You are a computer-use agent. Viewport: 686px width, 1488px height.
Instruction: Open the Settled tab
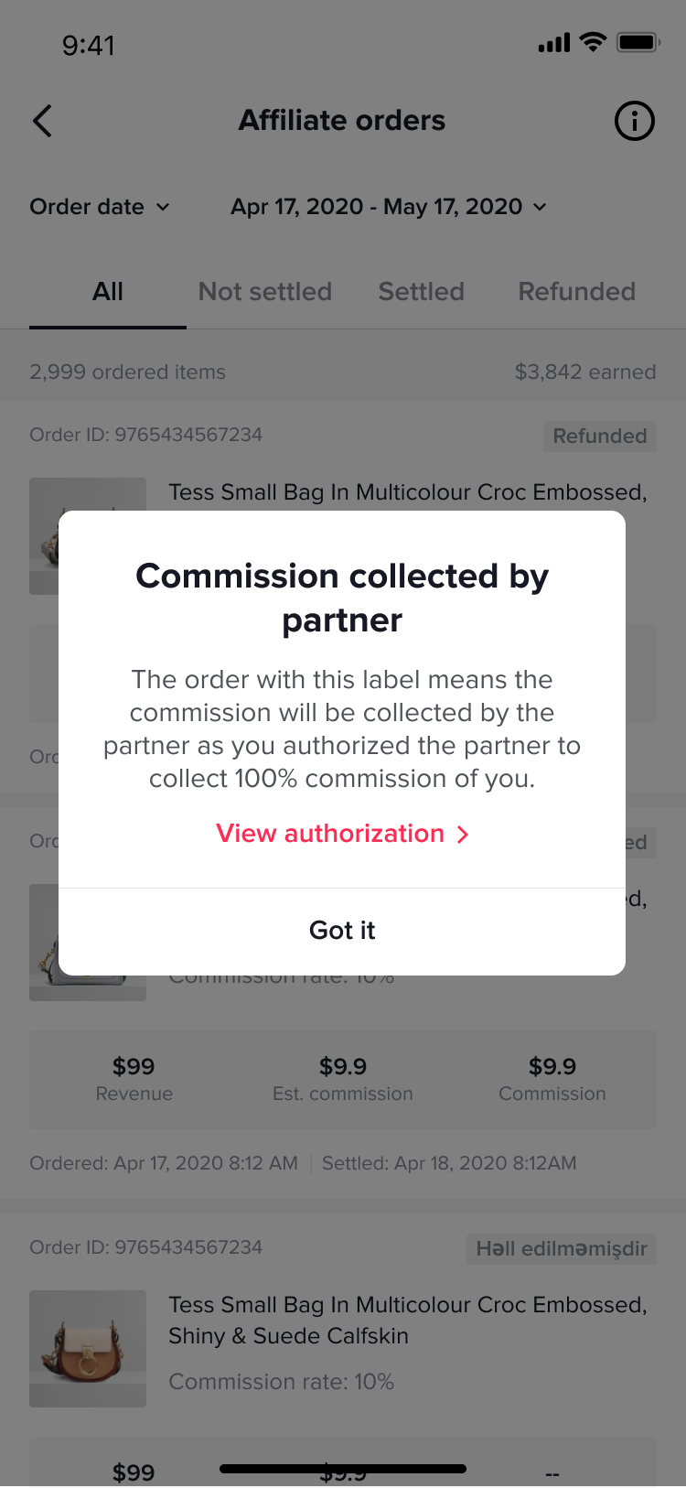(x=422, y=292)
